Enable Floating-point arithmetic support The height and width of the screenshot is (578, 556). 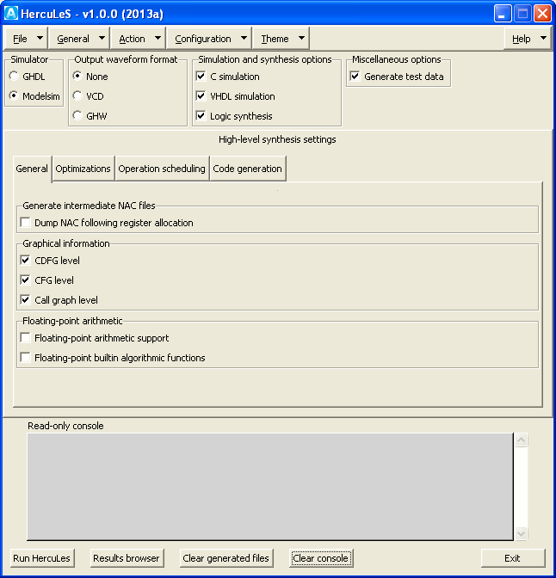[x=26, y=338]
